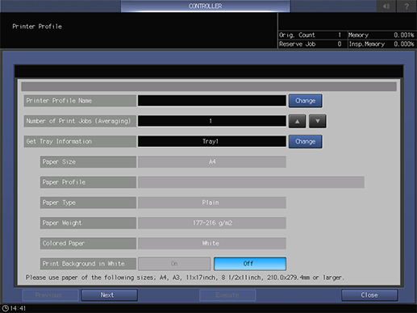Click the Printer Profile Name field
The width and height of the screenshot is (417, 313).
212,101
